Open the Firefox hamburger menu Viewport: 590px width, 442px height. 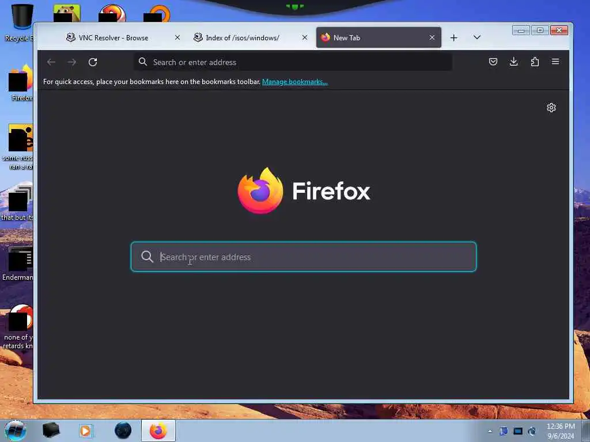coord(555,62)
